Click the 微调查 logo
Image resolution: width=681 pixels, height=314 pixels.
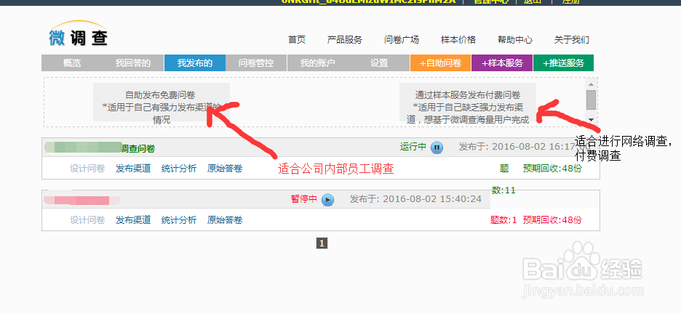click(78, 34)
